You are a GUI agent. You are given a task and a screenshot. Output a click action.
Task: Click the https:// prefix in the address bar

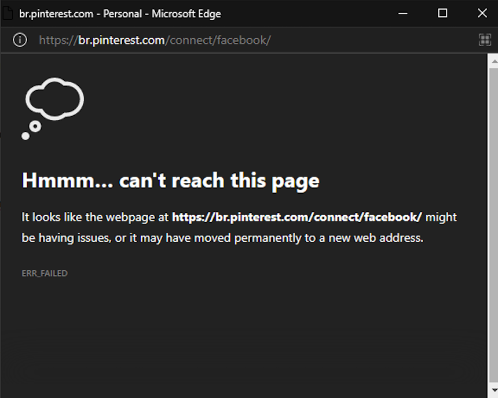click(x=58, y=40)
